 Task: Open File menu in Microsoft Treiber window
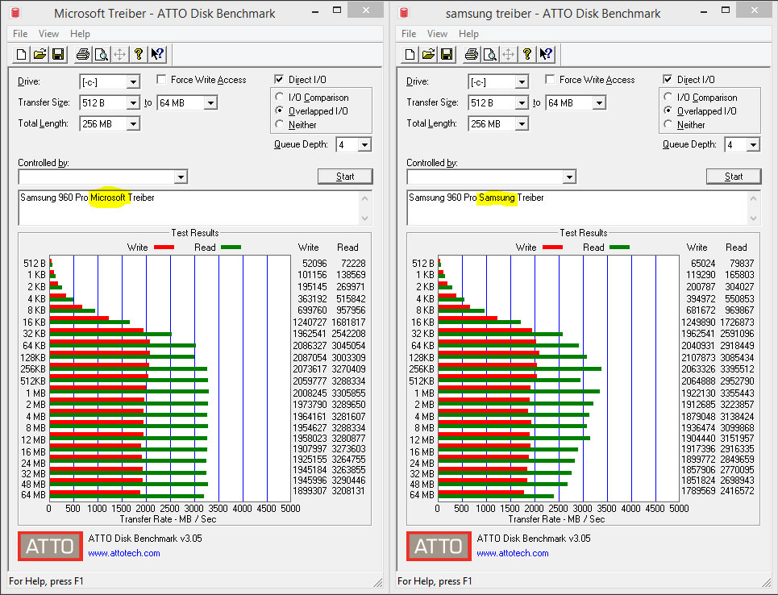[20, 34]
